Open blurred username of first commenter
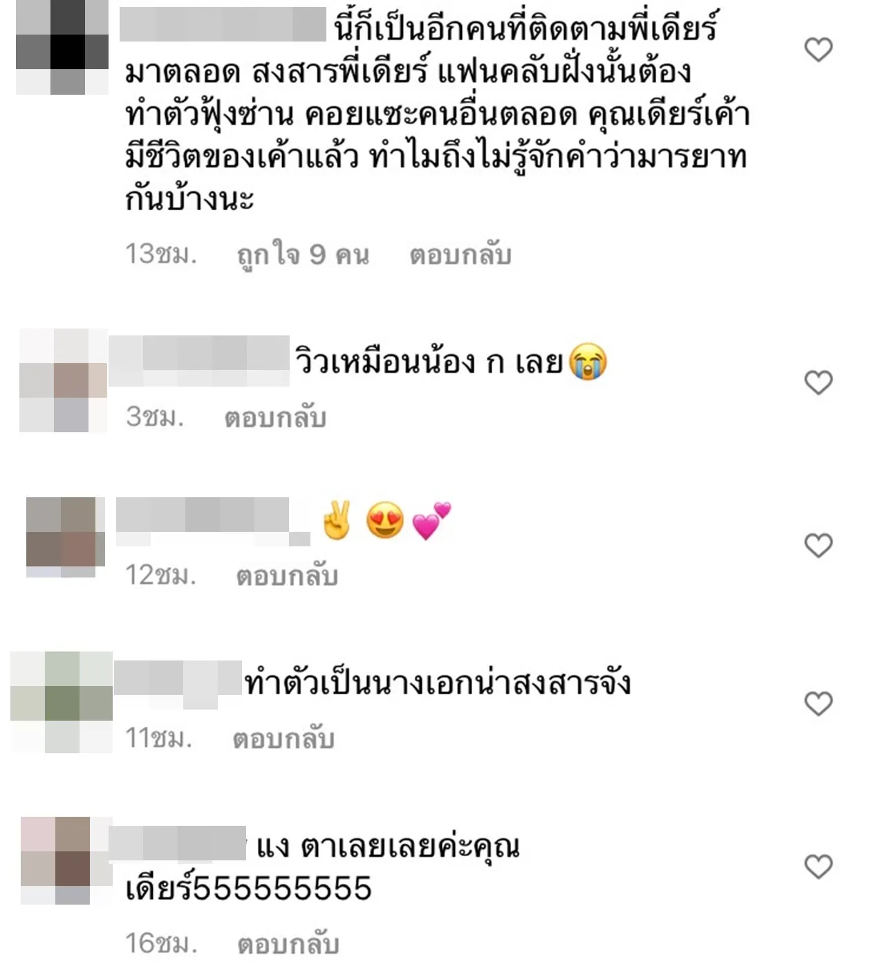The height and width of the screenshot is (980, 885). (223, 24)
